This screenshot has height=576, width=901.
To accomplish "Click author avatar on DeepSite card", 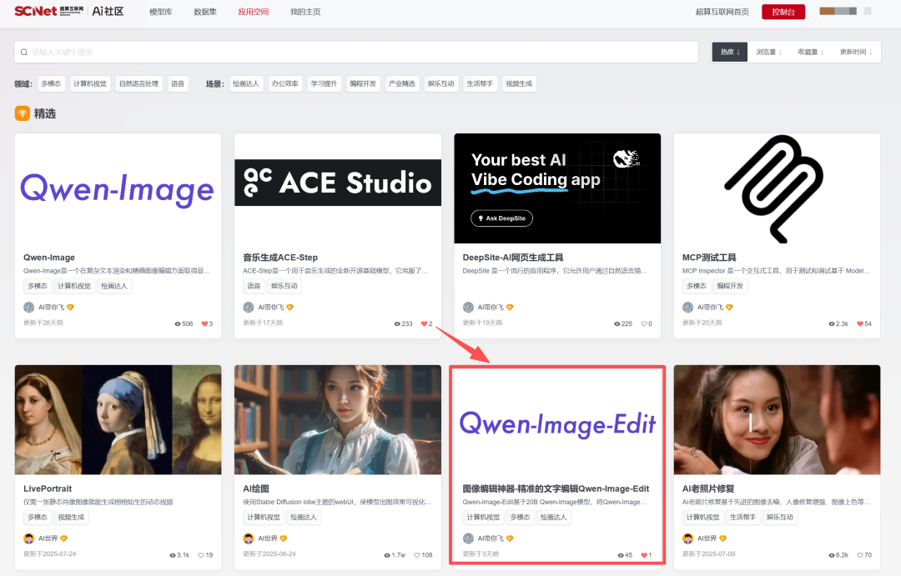I will pos(468,308).
